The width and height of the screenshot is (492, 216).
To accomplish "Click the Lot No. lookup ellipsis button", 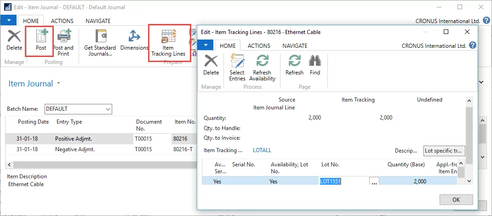I will pos(374,182).
